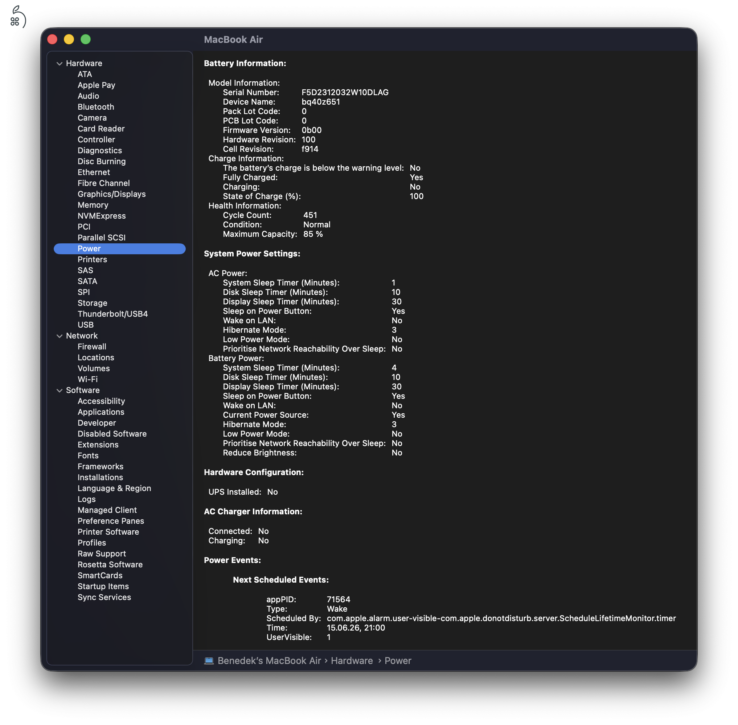This screenshot has height=725, width=738.
Task: Click the serial number F5D2312032W10DLAG
Action: [x=345, y=93]
